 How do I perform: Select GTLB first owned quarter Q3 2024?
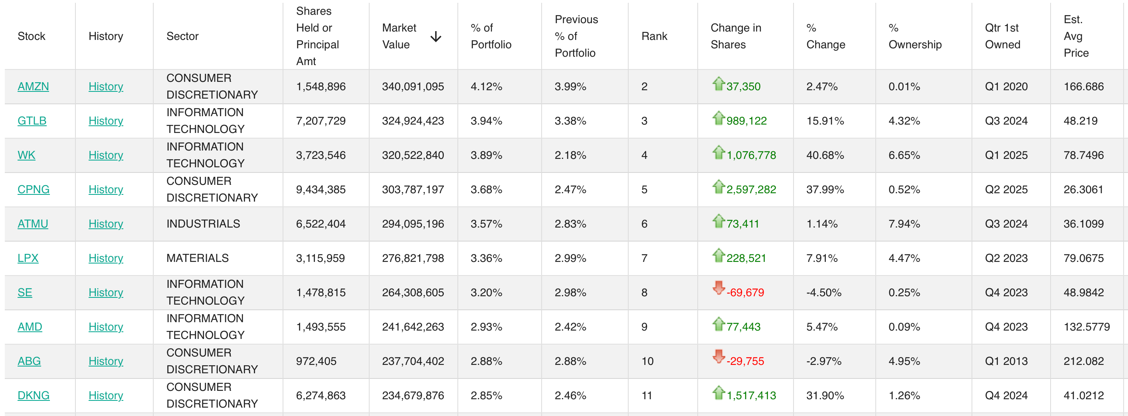[x=1006, y=121]
